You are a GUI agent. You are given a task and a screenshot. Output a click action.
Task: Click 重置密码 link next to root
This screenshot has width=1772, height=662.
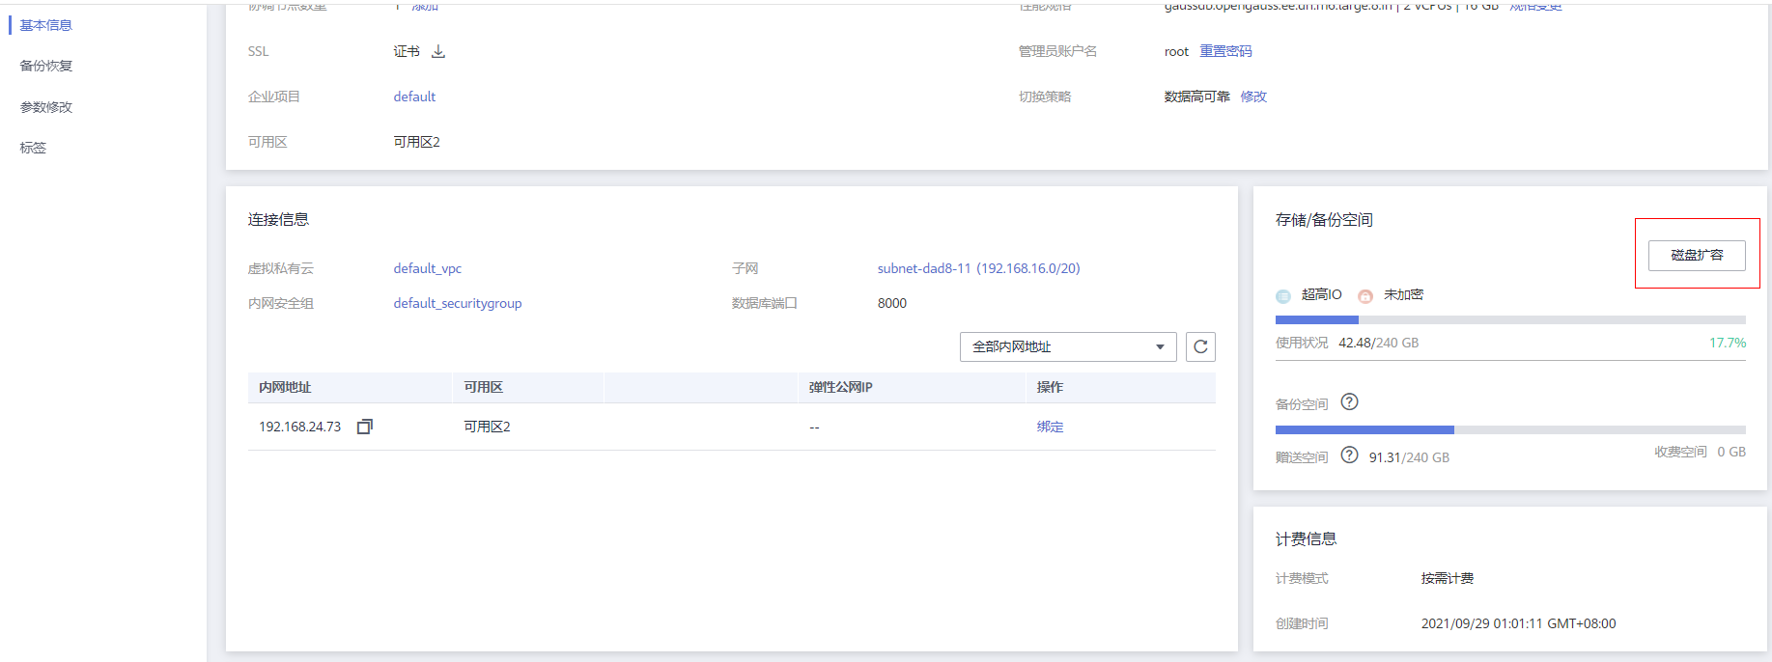[x=1225, y=51]
